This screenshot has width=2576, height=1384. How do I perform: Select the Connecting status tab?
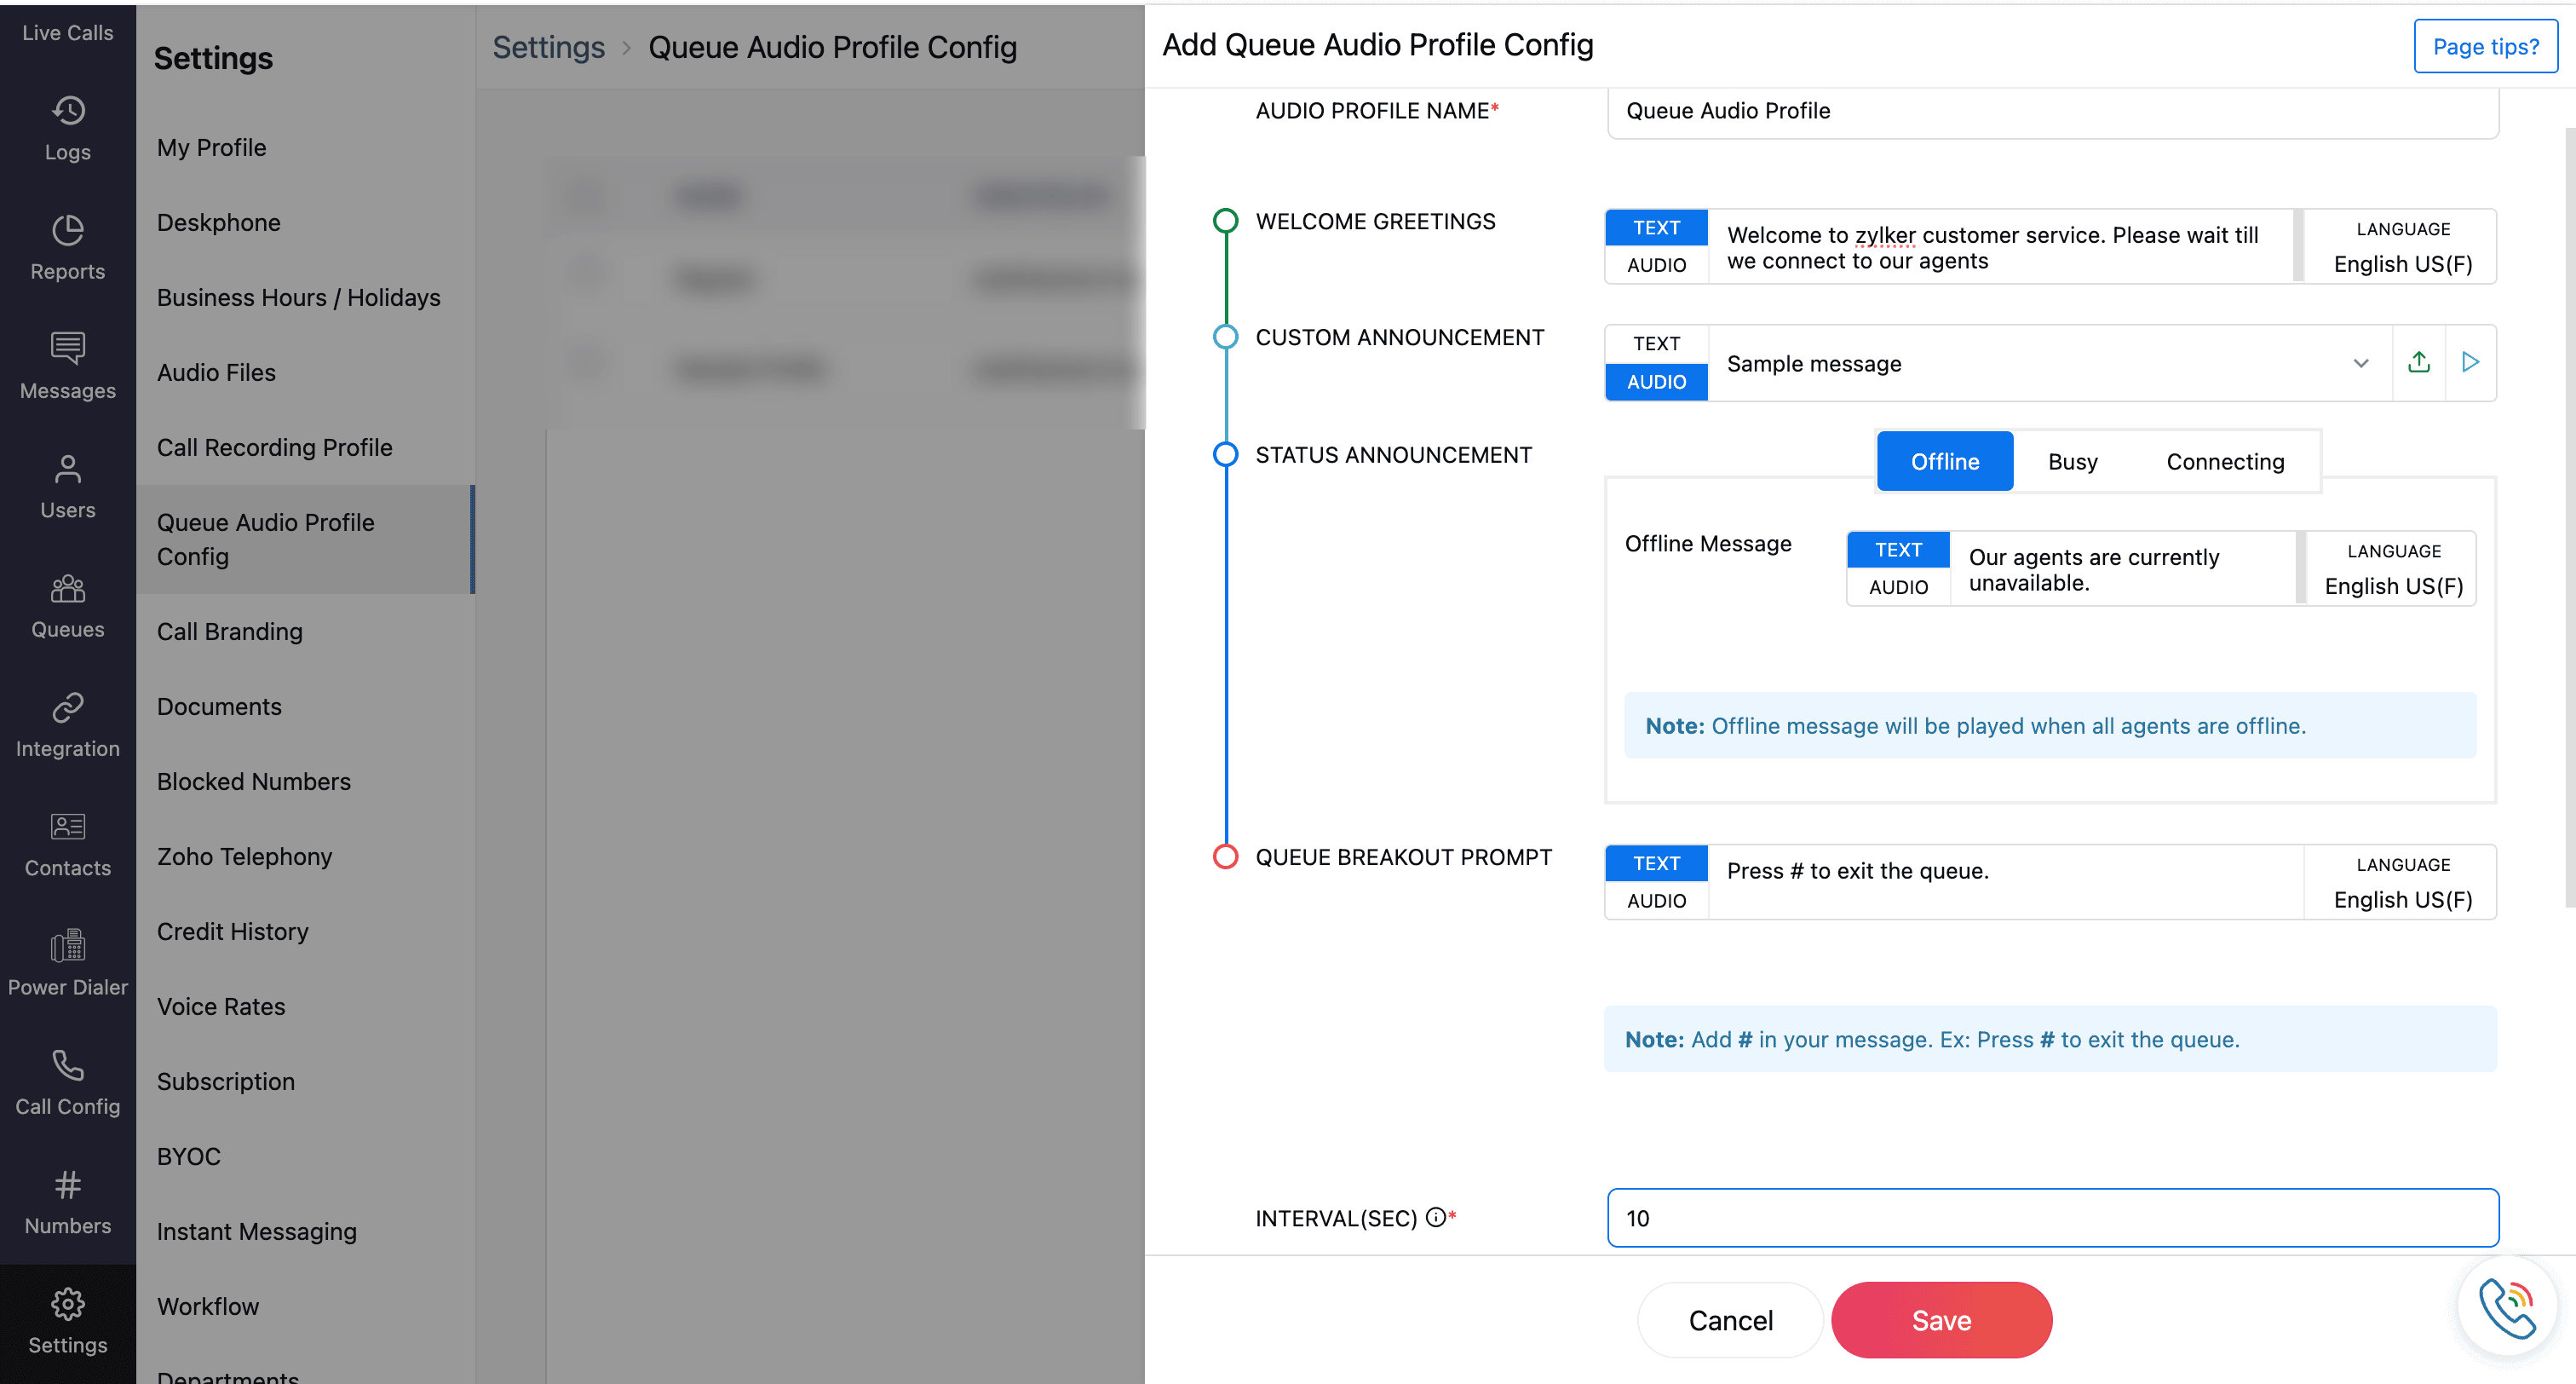click(x=2224, y=461)
